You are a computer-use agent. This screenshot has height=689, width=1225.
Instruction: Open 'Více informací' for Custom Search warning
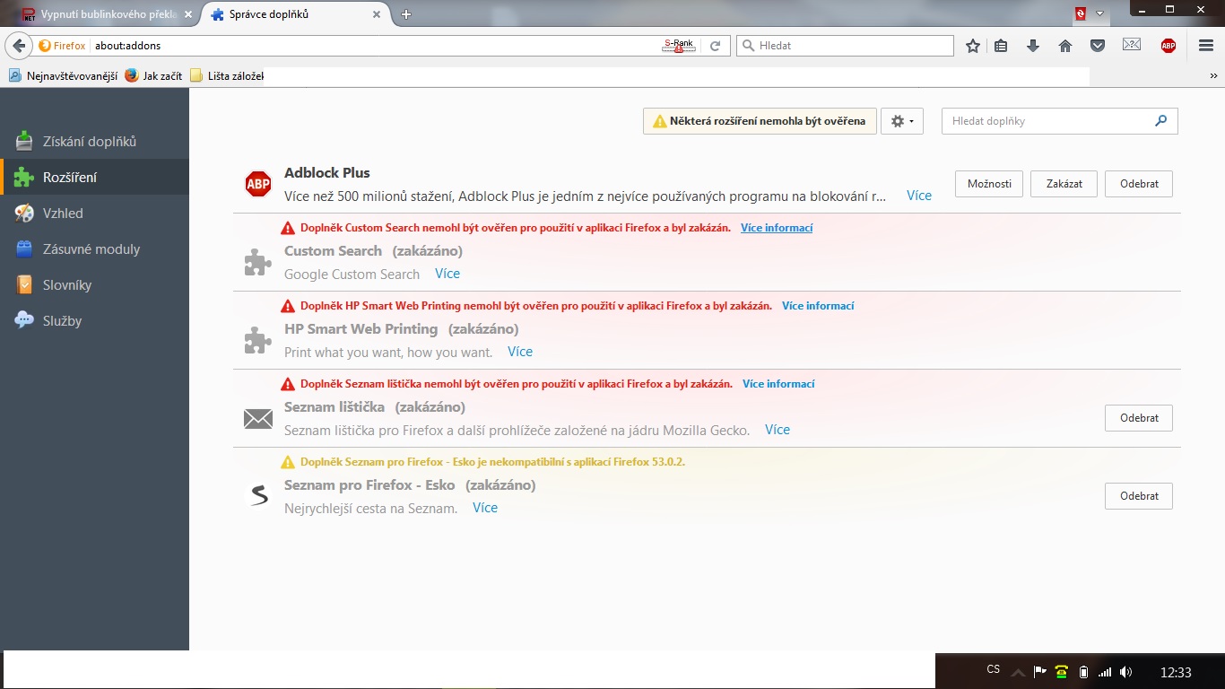(777, 228)
